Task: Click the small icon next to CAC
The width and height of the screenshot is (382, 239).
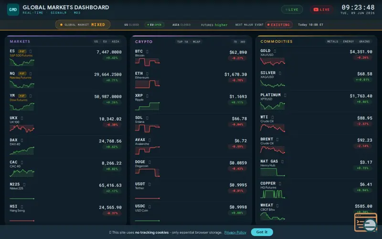Action: pos(22,163)
